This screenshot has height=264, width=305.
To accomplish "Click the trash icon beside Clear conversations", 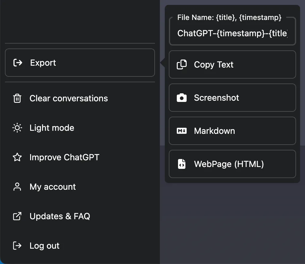I will pyautogui.click(x=17, y=98).
